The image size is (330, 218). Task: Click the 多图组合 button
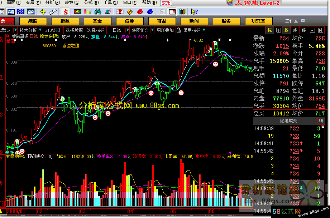pyautogui.click(x=140, y=30)
